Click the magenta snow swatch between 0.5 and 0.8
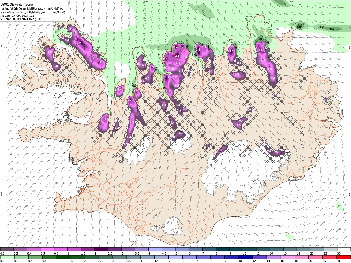This screenshot has height=263, width=351. (x=47, y=249)
